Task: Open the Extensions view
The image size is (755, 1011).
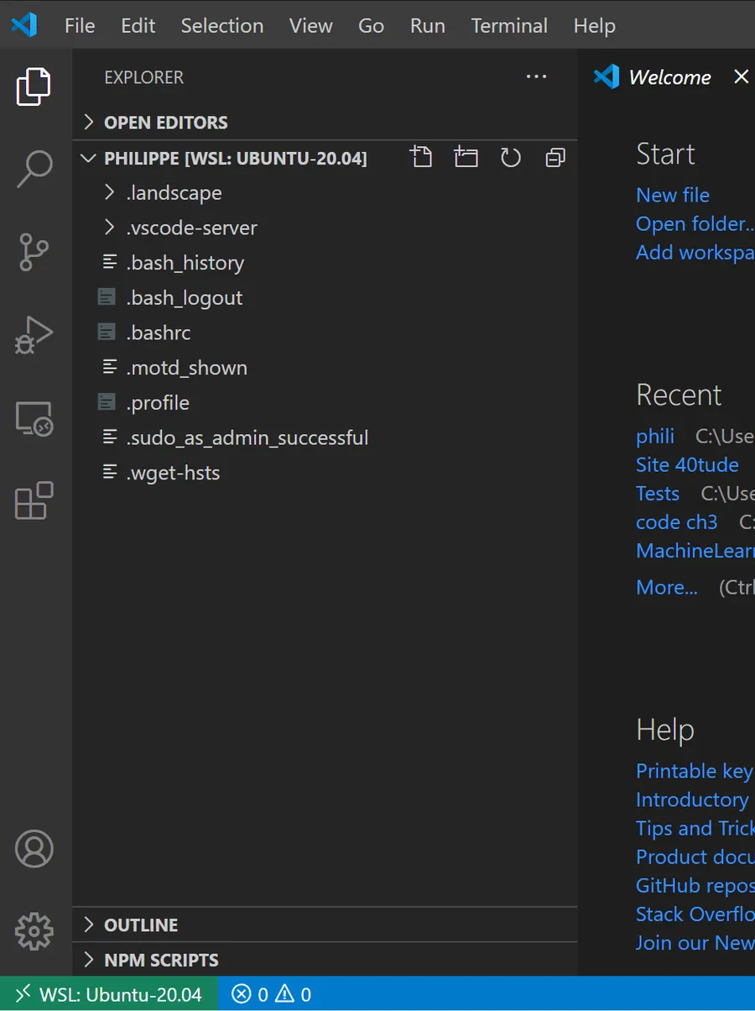Action: click(34, 500)
